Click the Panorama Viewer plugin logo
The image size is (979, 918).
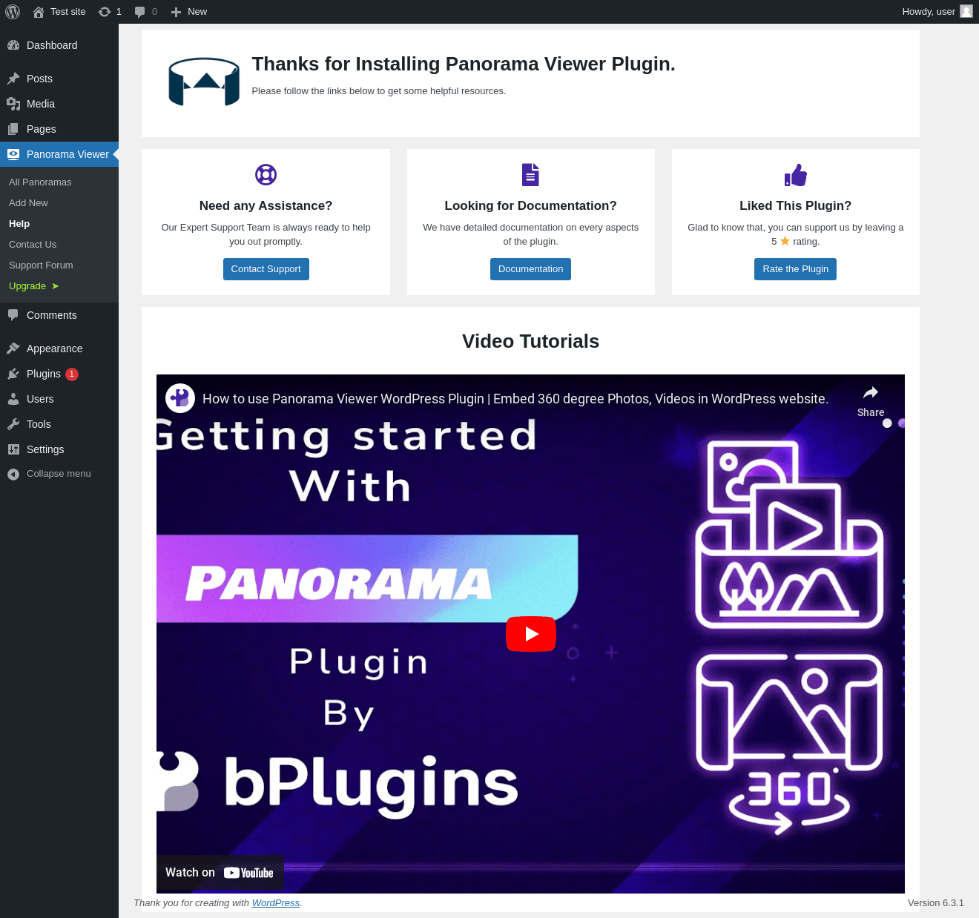[204, 82]
